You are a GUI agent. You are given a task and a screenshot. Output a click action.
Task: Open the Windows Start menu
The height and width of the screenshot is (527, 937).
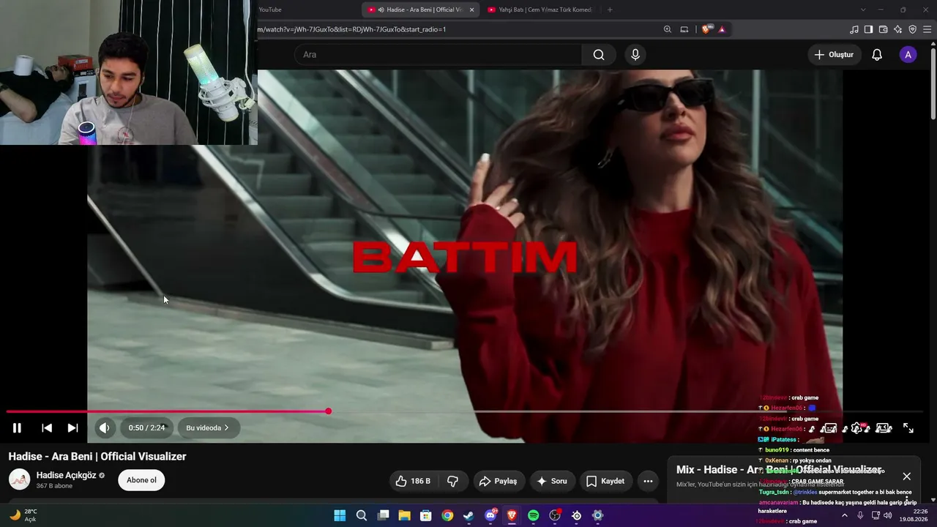click(x=340, y=515)
